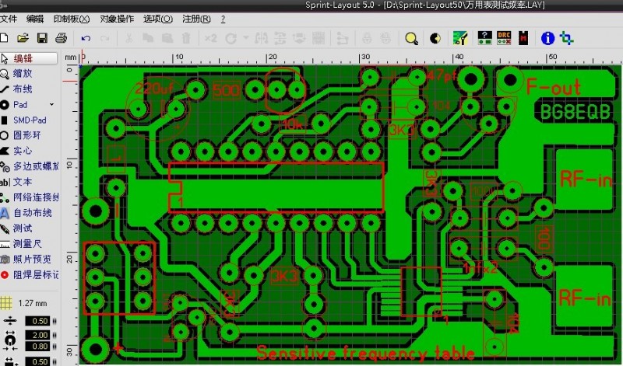Screen dimensions: 623x366
Task: Click the magnifier zoom icon in toolbar
Action: [411, 37]
